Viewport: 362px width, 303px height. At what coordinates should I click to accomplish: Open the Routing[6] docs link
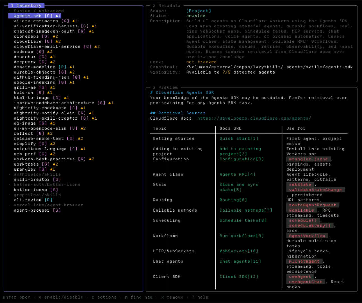(x=233, y=200)
